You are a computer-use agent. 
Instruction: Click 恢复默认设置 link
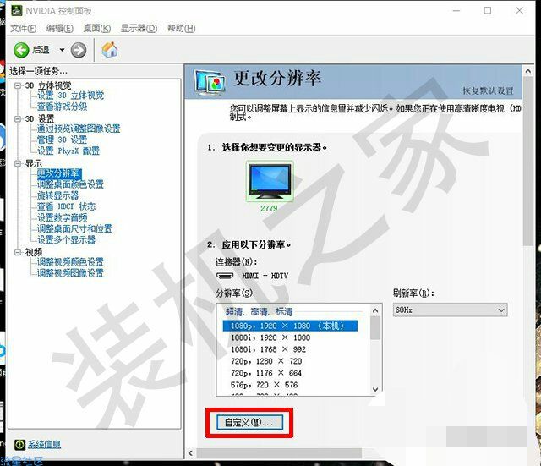[488, 90]
